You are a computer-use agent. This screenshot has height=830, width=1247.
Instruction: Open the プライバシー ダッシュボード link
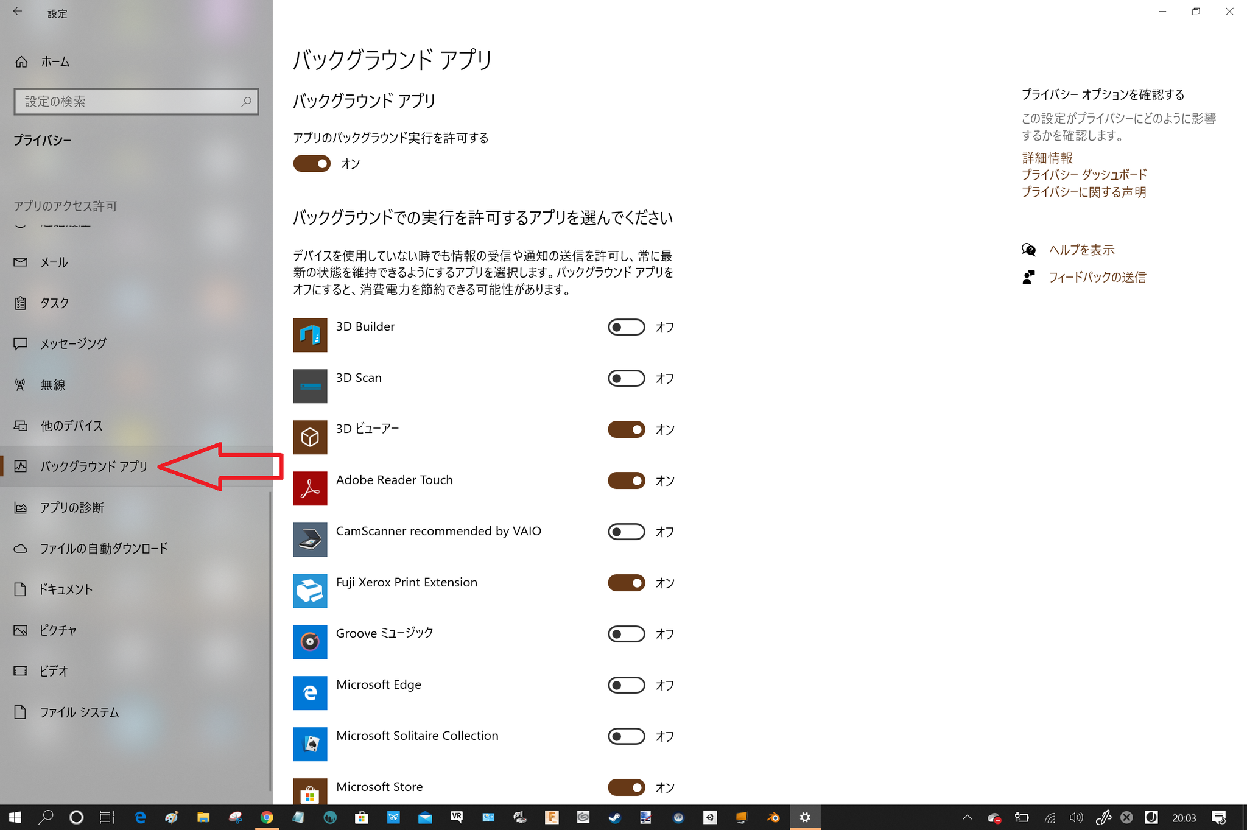1083,175
